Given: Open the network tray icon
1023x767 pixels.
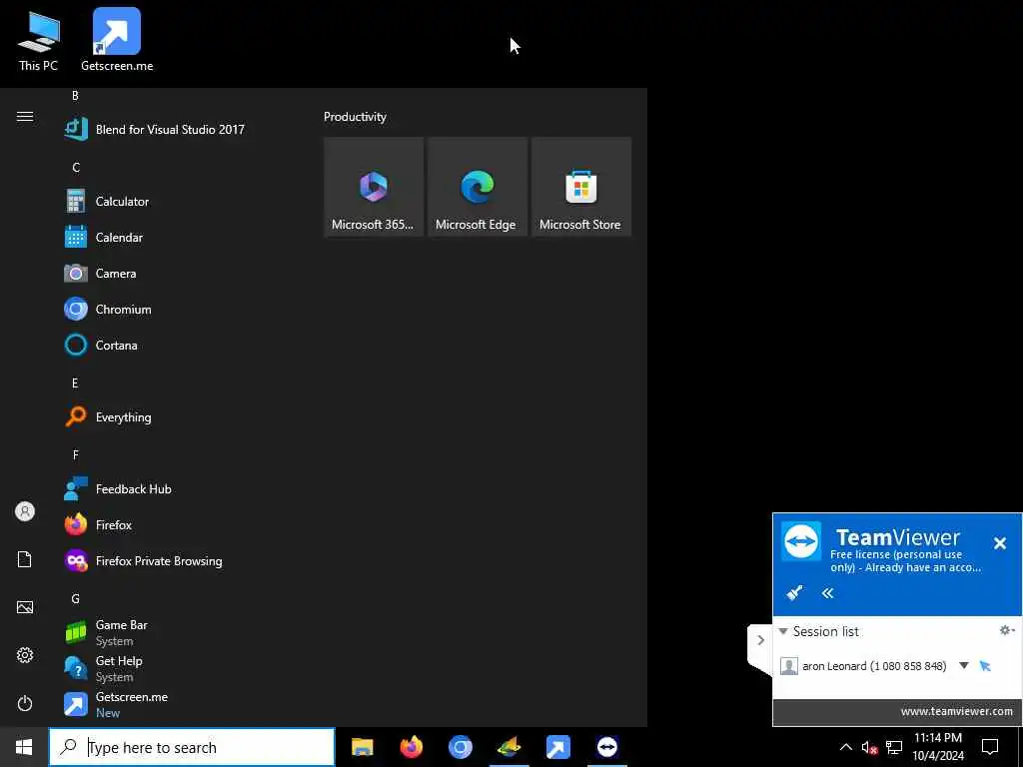Looking at the screenshot, I should [x=894, y=747].
